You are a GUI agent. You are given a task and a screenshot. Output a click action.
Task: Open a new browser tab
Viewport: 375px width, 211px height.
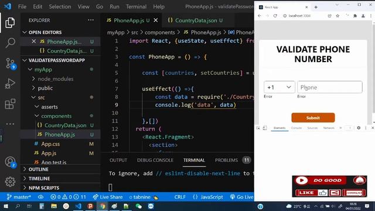(316, 7)
